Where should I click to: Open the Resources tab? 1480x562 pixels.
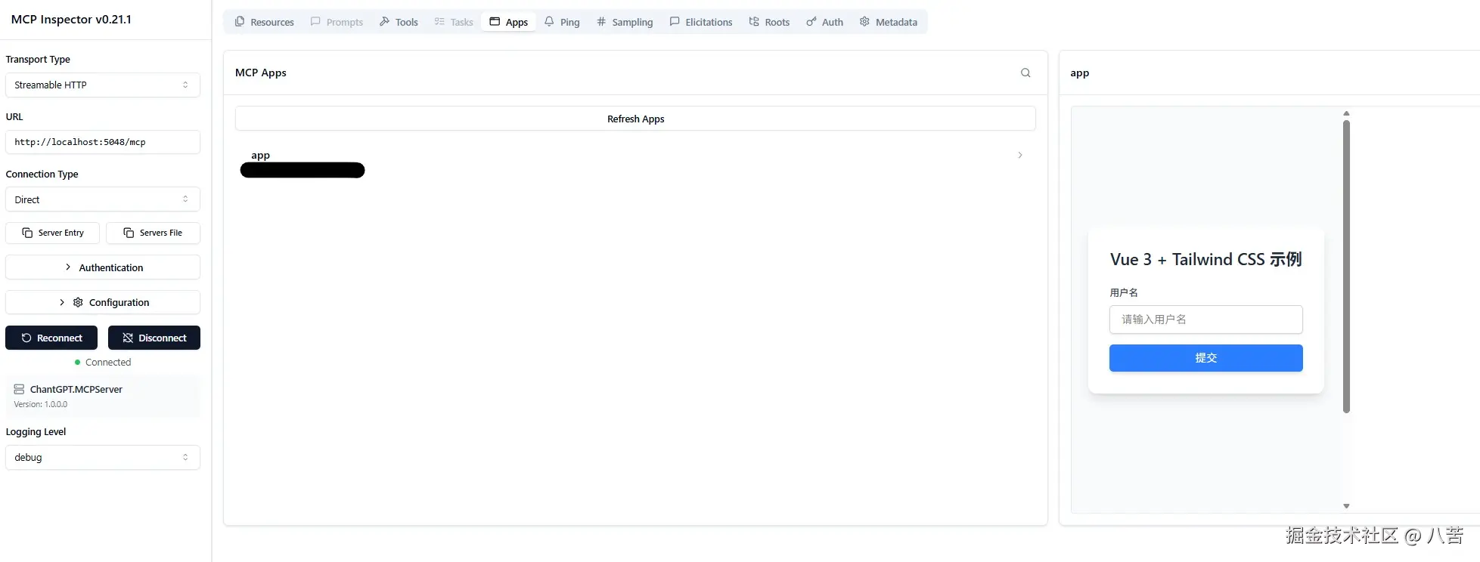264,22
